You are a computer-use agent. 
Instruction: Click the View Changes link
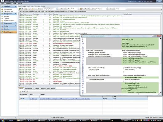pos(33,99)
